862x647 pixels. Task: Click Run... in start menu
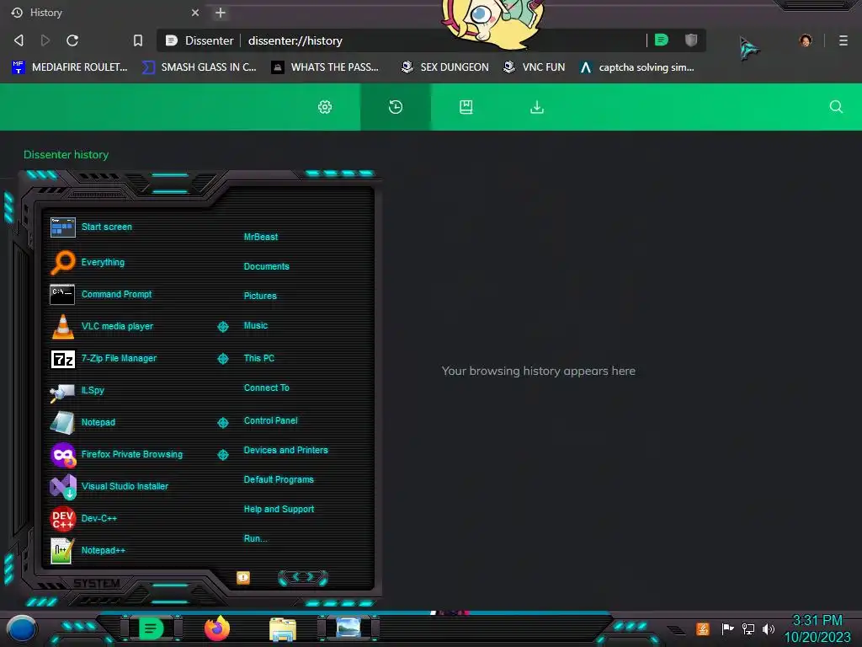point(256,538)
